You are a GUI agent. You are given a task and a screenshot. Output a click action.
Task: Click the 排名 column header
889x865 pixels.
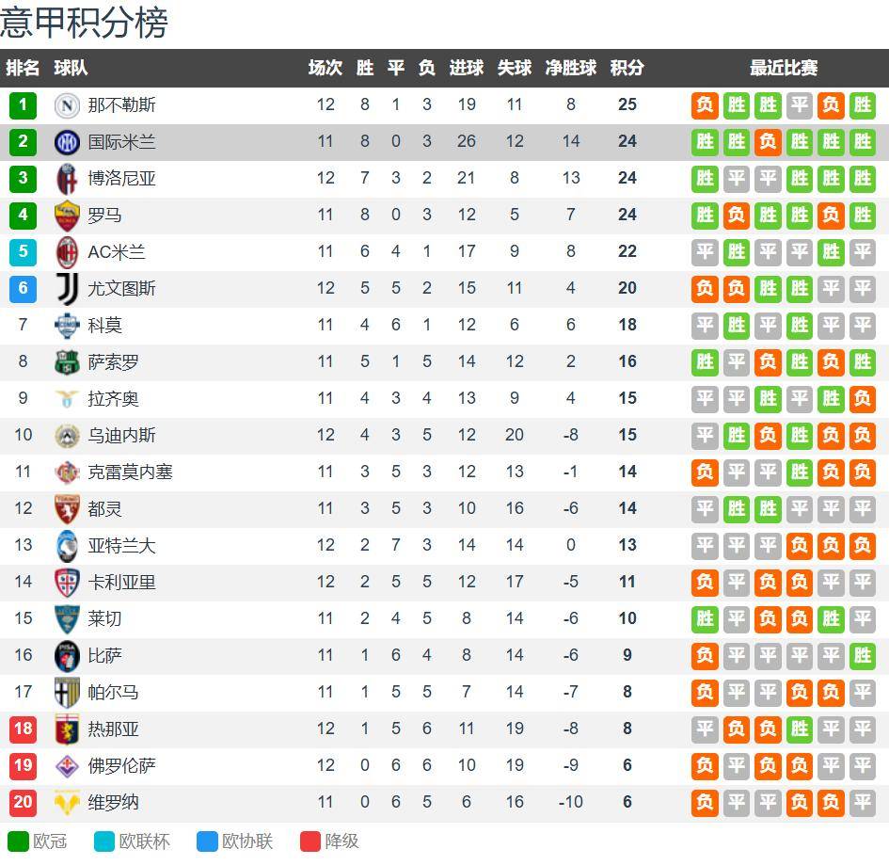23,69
